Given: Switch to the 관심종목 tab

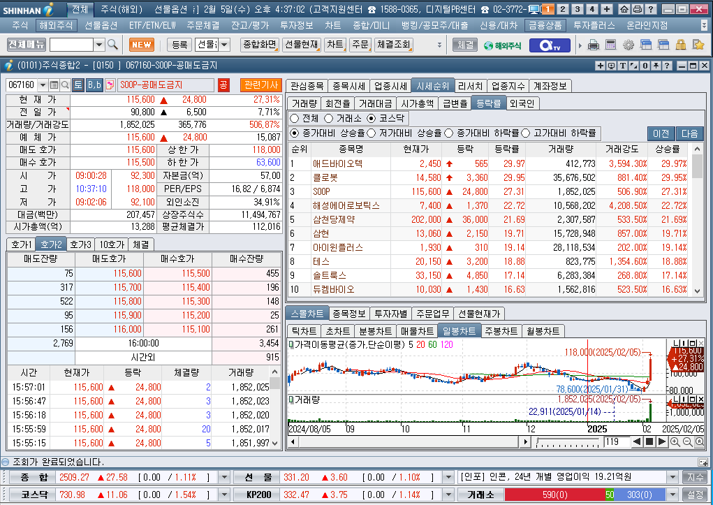Looking at the screenshot, I should tap(307, 86).
